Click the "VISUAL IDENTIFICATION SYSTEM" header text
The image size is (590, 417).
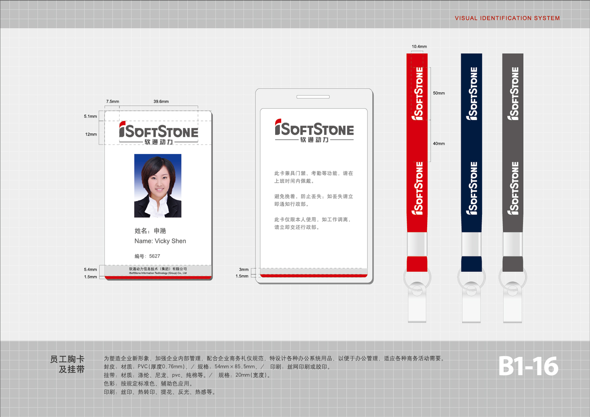507,18
